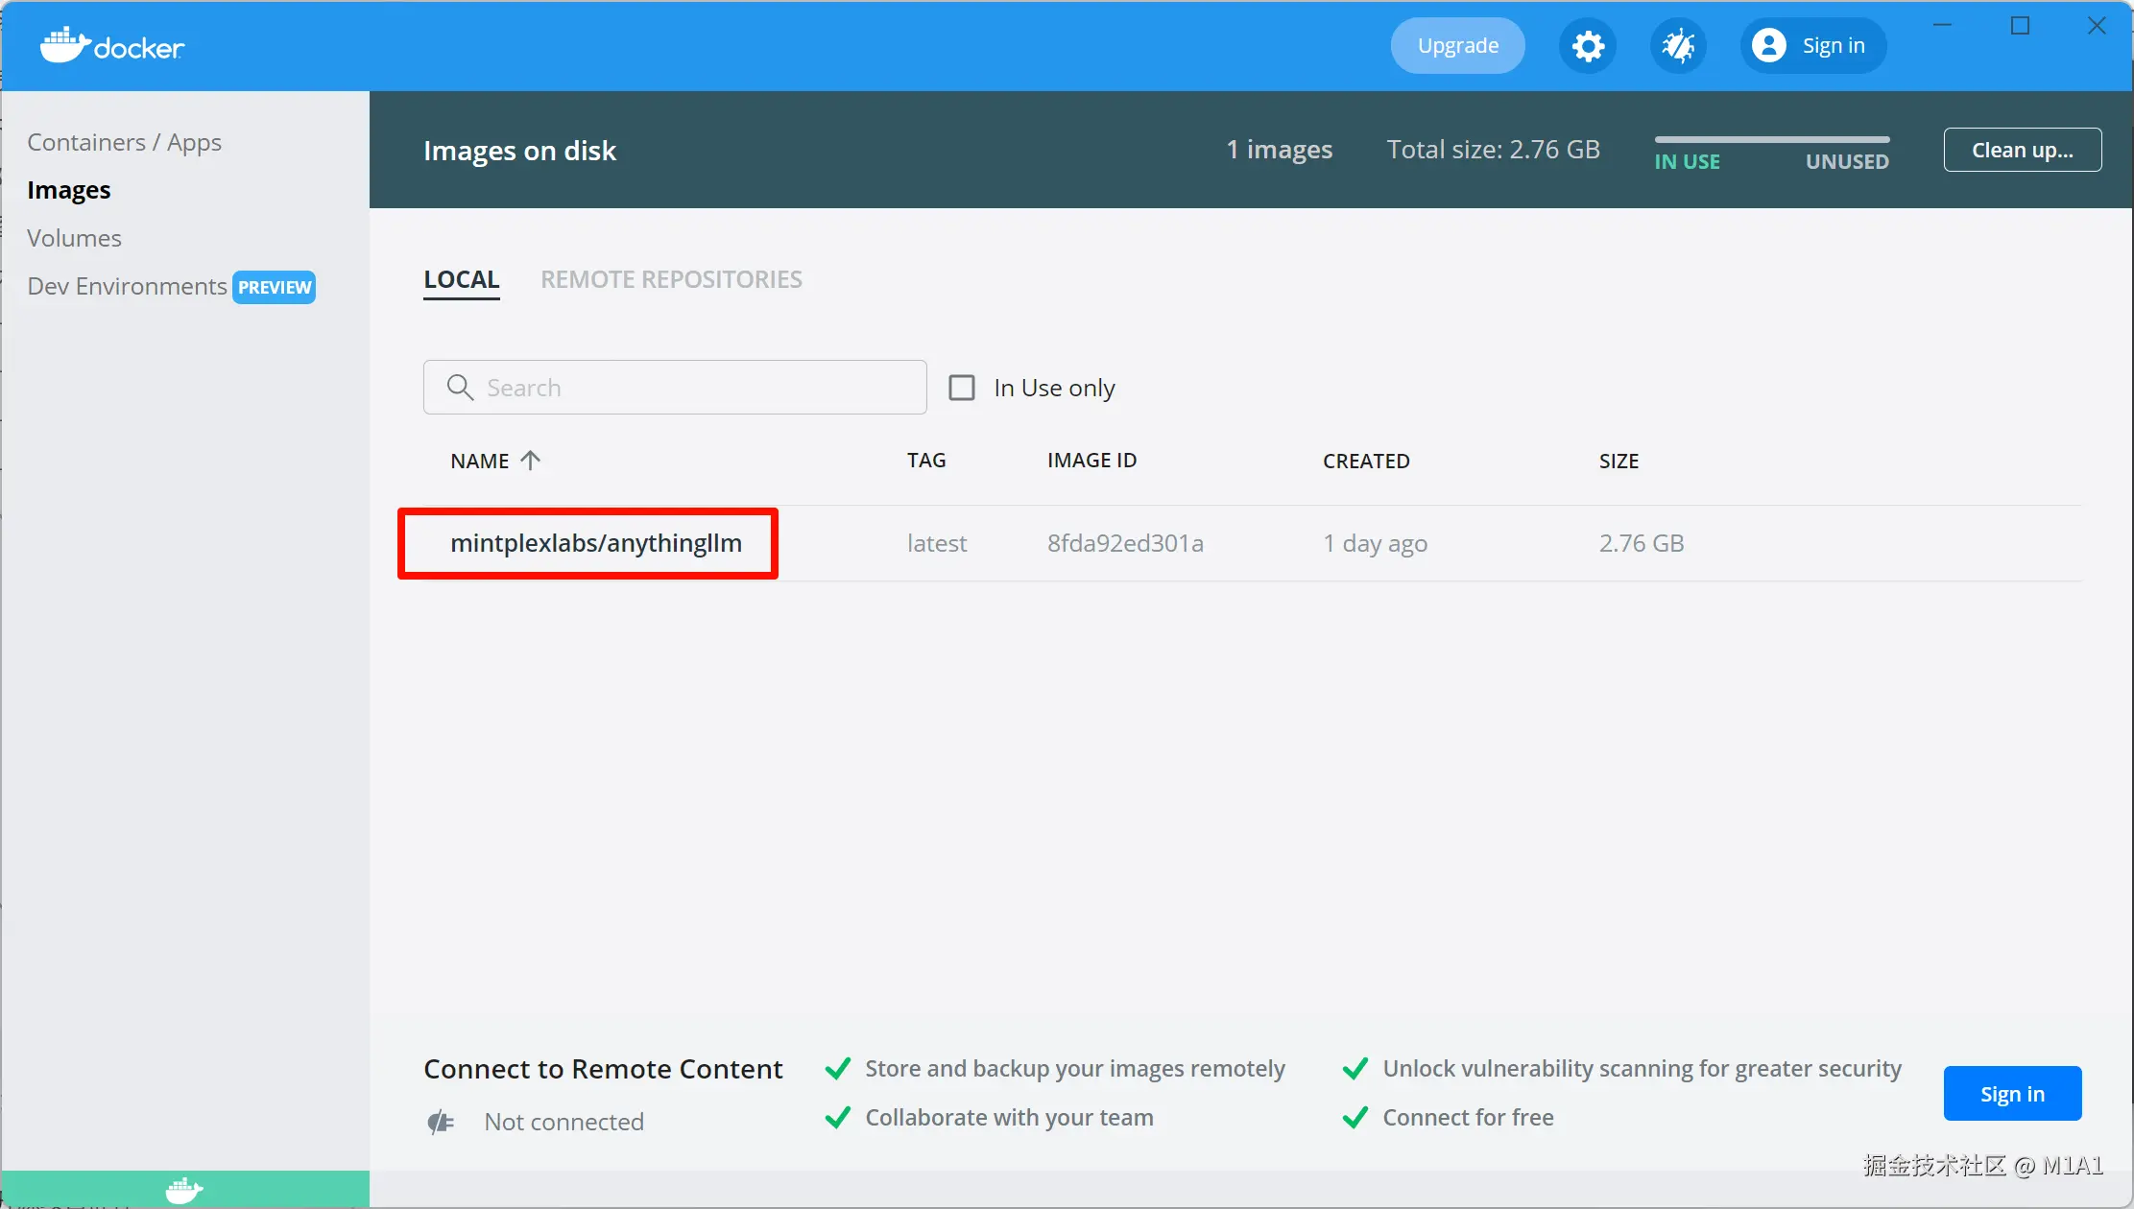Click the Upgrade button
The height and width of the screenshot is (1209, 2134).
[x=1457, y=46]
